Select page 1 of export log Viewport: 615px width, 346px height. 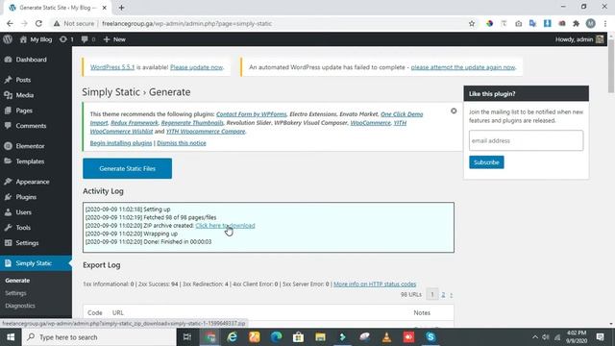click(432, 294)
